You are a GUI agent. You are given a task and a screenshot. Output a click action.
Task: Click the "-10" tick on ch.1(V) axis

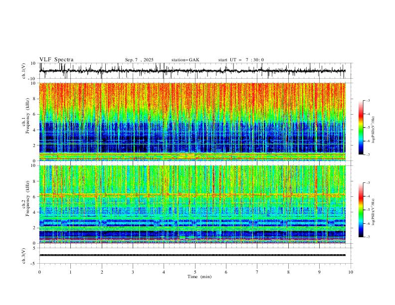(32, 79)
